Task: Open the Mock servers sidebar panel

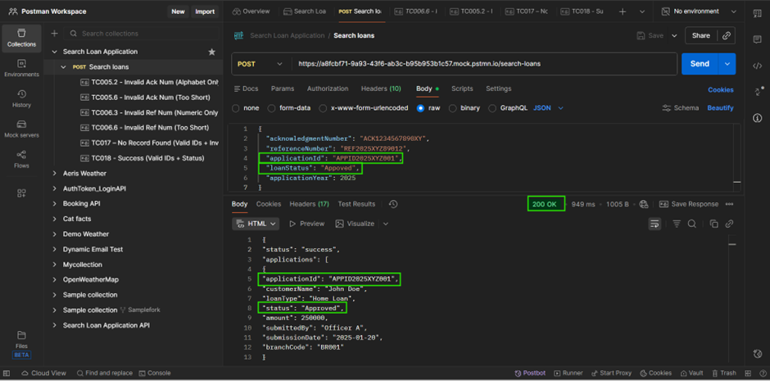Action: click(21, 129)
